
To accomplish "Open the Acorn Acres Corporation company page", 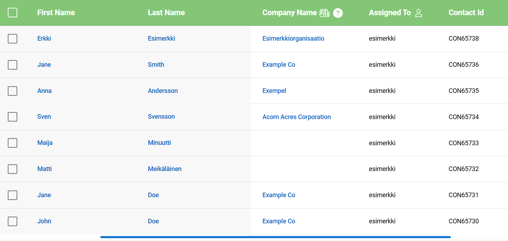I will tap(296, 117).
